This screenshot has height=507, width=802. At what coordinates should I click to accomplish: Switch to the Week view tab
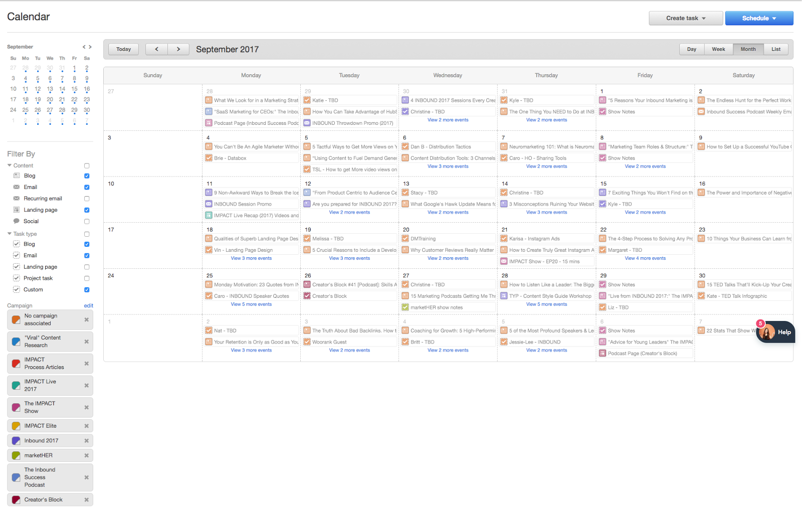point(718,49)
